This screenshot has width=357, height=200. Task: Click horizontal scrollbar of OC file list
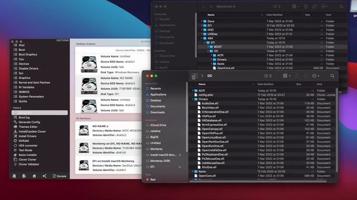[258, 181]
